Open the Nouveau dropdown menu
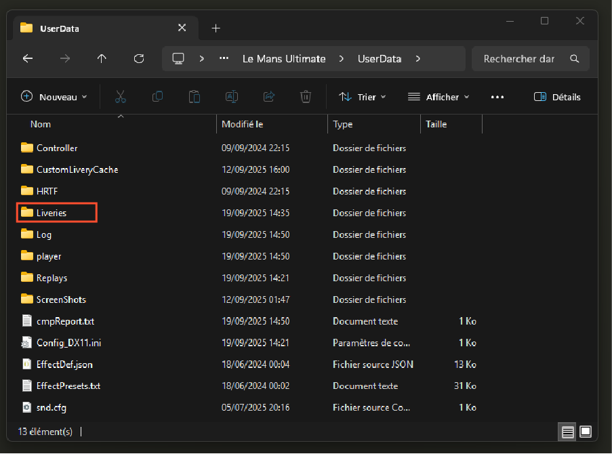 54,97
